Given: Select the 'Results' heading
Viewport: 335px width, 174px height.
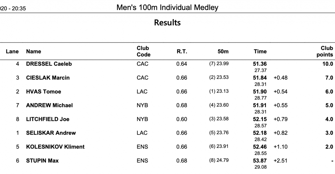Looking at the screenshot, I should click(167, 23).
